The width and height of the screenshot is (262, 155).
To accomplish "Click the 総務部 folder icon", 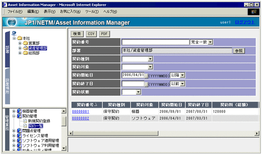I will [25, 53].
